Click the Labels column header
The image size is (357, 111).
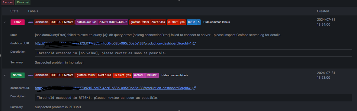pyautogui.click(x=33, y=11)
